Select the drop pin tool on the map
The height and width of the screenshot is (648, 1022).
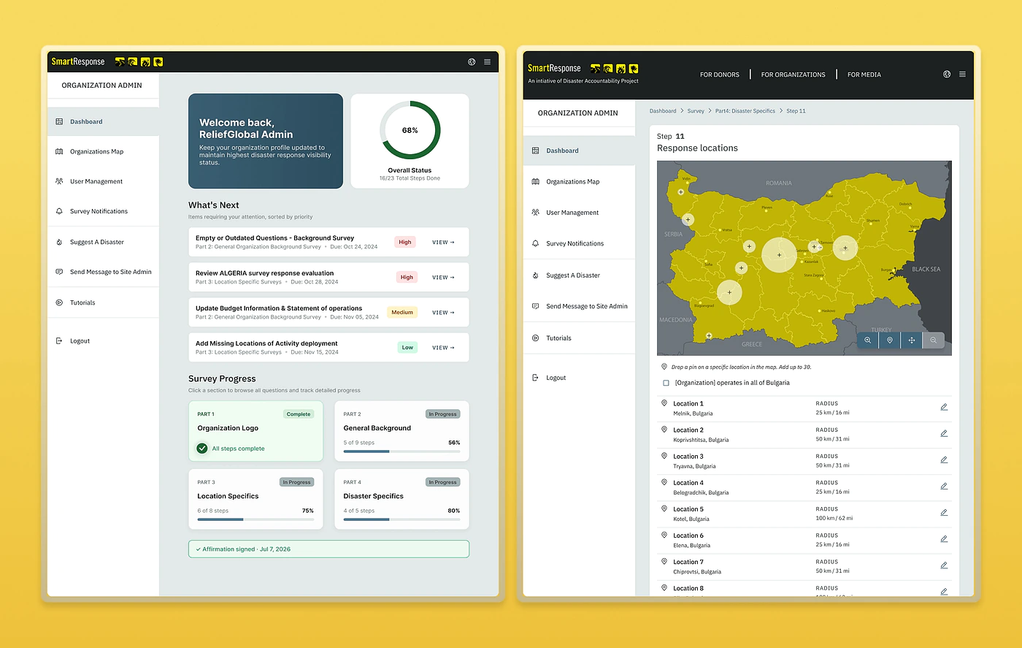[890, 340]
